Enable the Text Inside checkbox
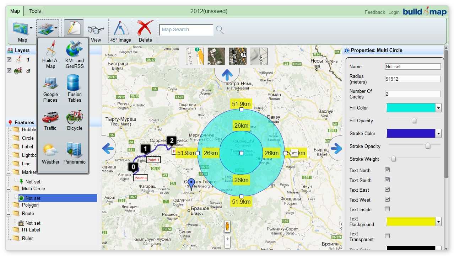The image size is (454, 256). 388,209
